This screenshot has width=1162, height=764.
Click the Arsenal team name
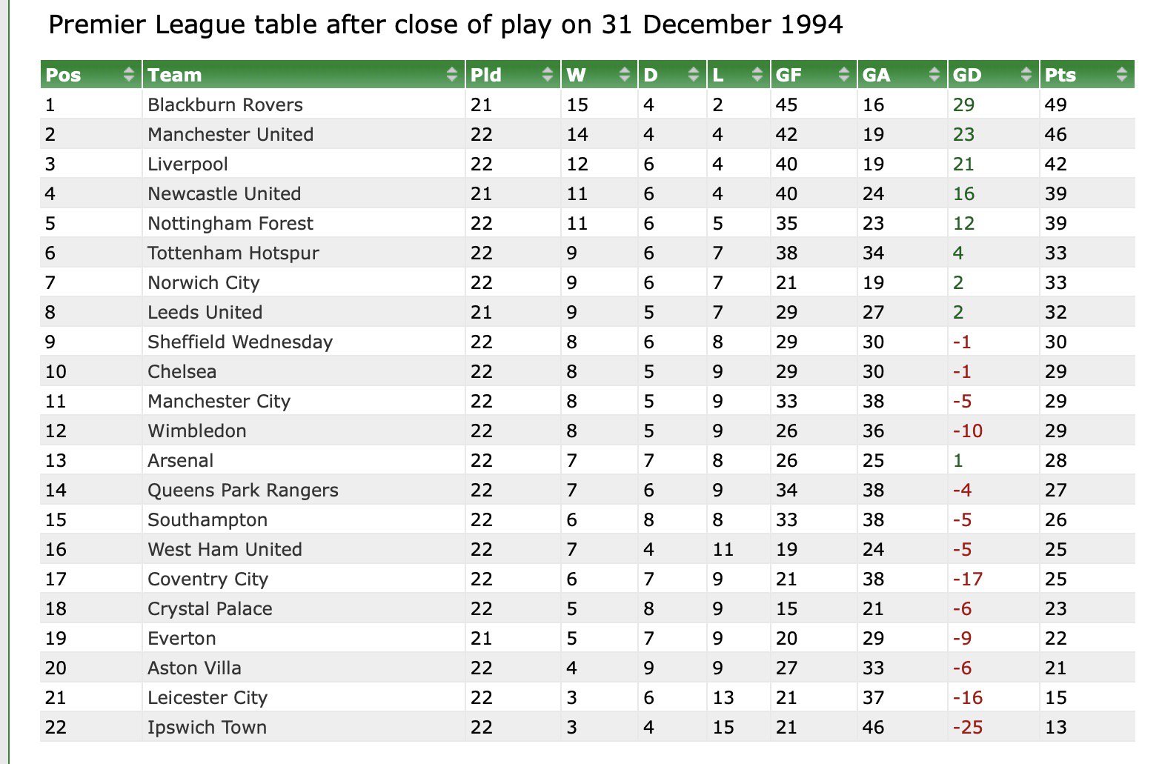point(180,461)
